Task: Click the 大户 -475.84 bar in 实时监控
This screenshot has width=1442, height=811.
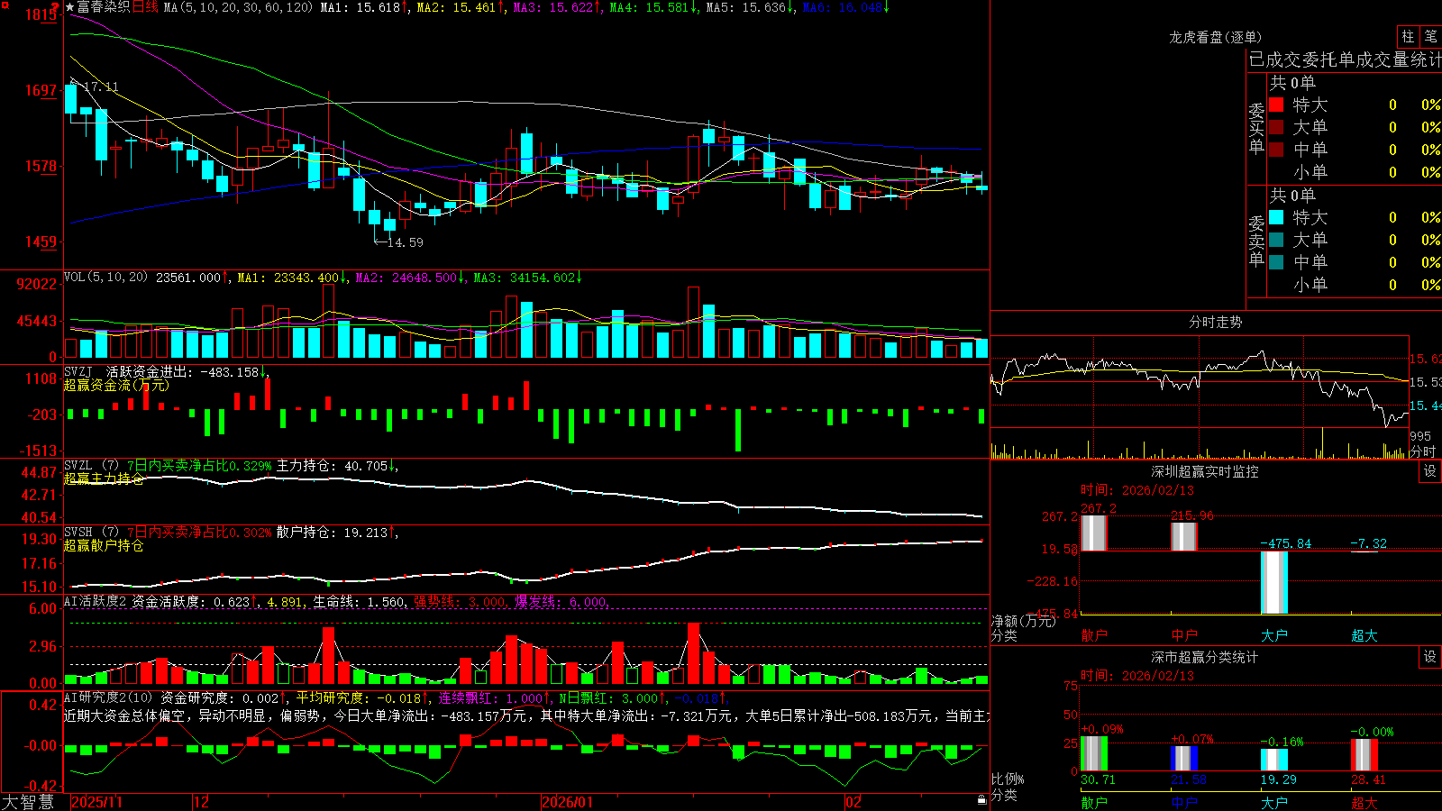Action: pyautogui.click(x=1274, y=582)
